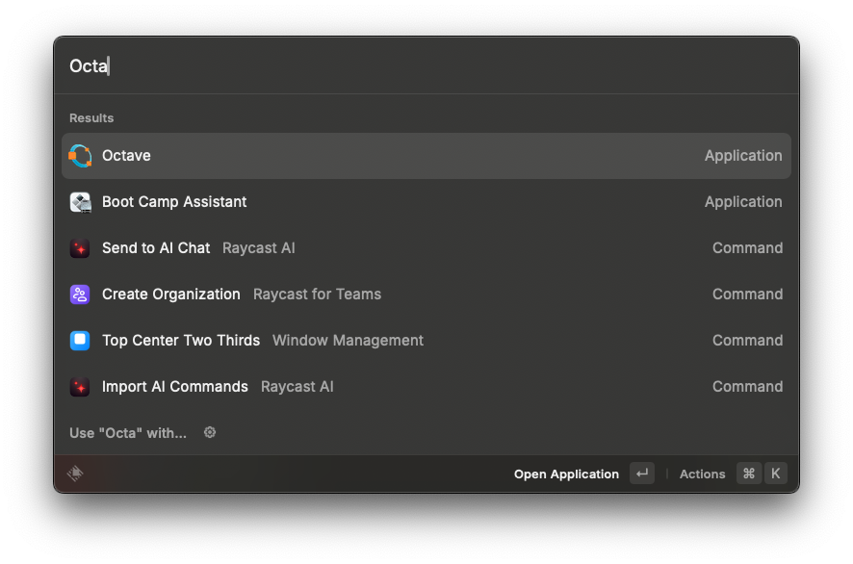The height and width of the screenshot is (564, 853).
Task: Click the Create Organization people icon
Action: click(80, 295)
